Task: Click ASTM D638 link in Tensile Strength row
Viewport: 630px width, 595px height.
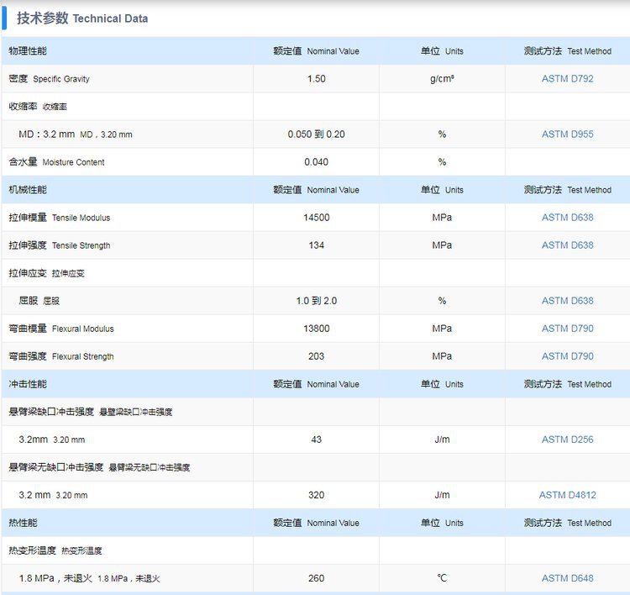Action: click(x=567, y=245)
